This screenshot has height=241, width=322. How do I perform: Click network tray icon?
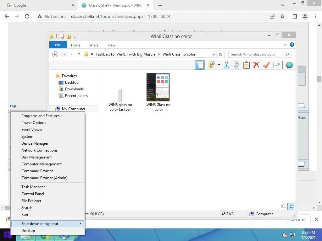click(292, 235)
